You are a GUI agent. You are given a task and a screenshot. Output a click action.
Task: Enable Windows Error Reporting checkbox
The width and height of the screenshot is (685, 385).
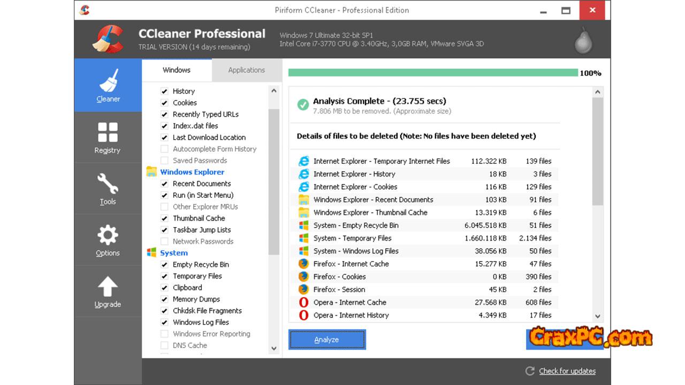(164, 334)
